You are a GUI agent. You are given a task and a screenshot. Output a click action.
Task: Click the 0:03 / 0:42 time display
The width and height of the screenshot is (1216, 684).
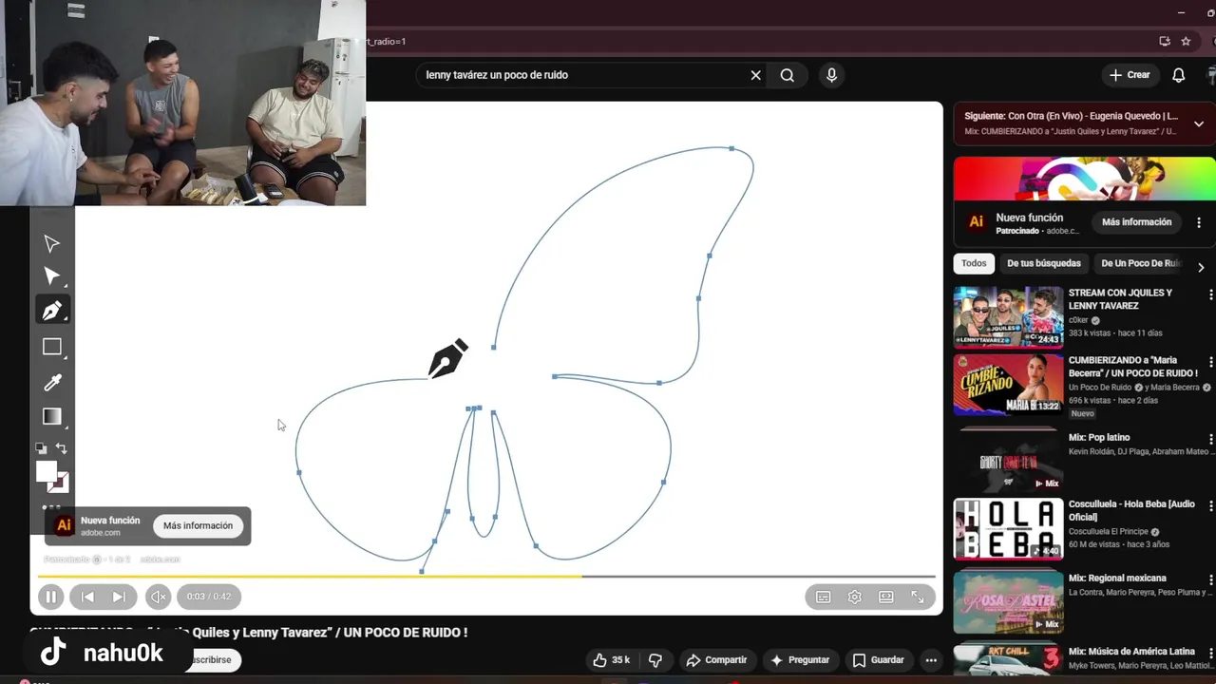pos(209,597)
